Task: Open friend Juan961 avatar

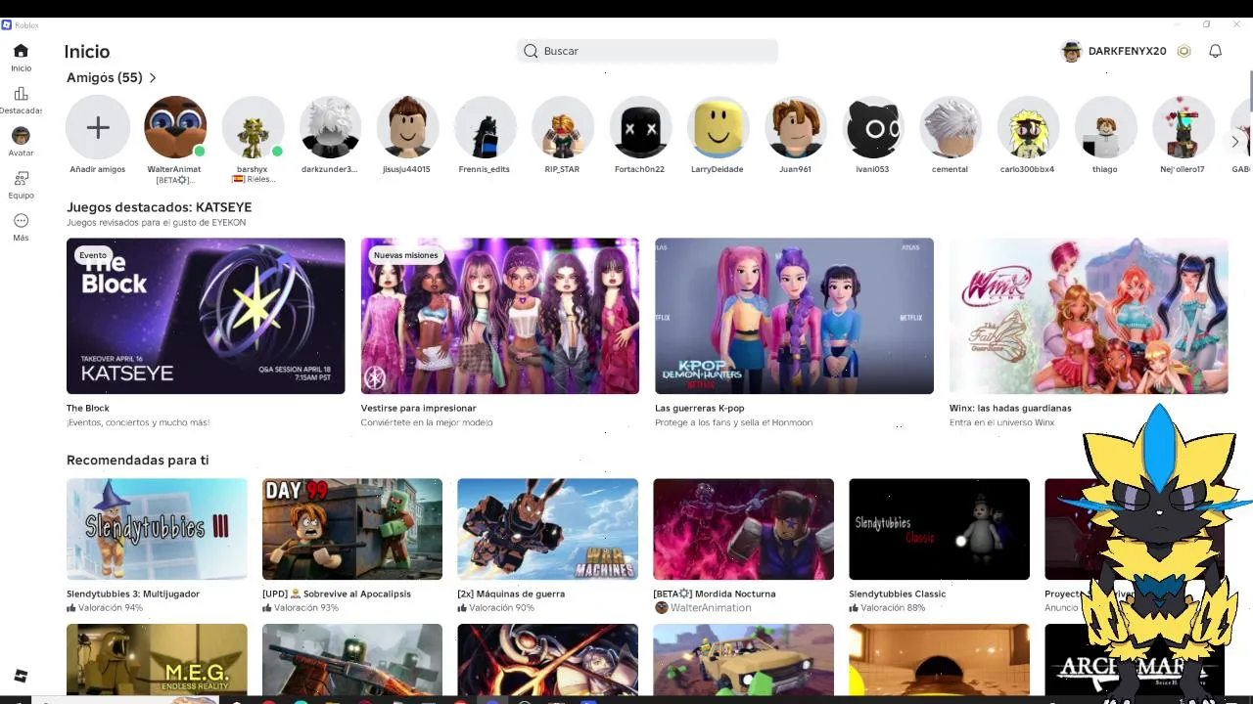Action: click(x=795, y=127)
